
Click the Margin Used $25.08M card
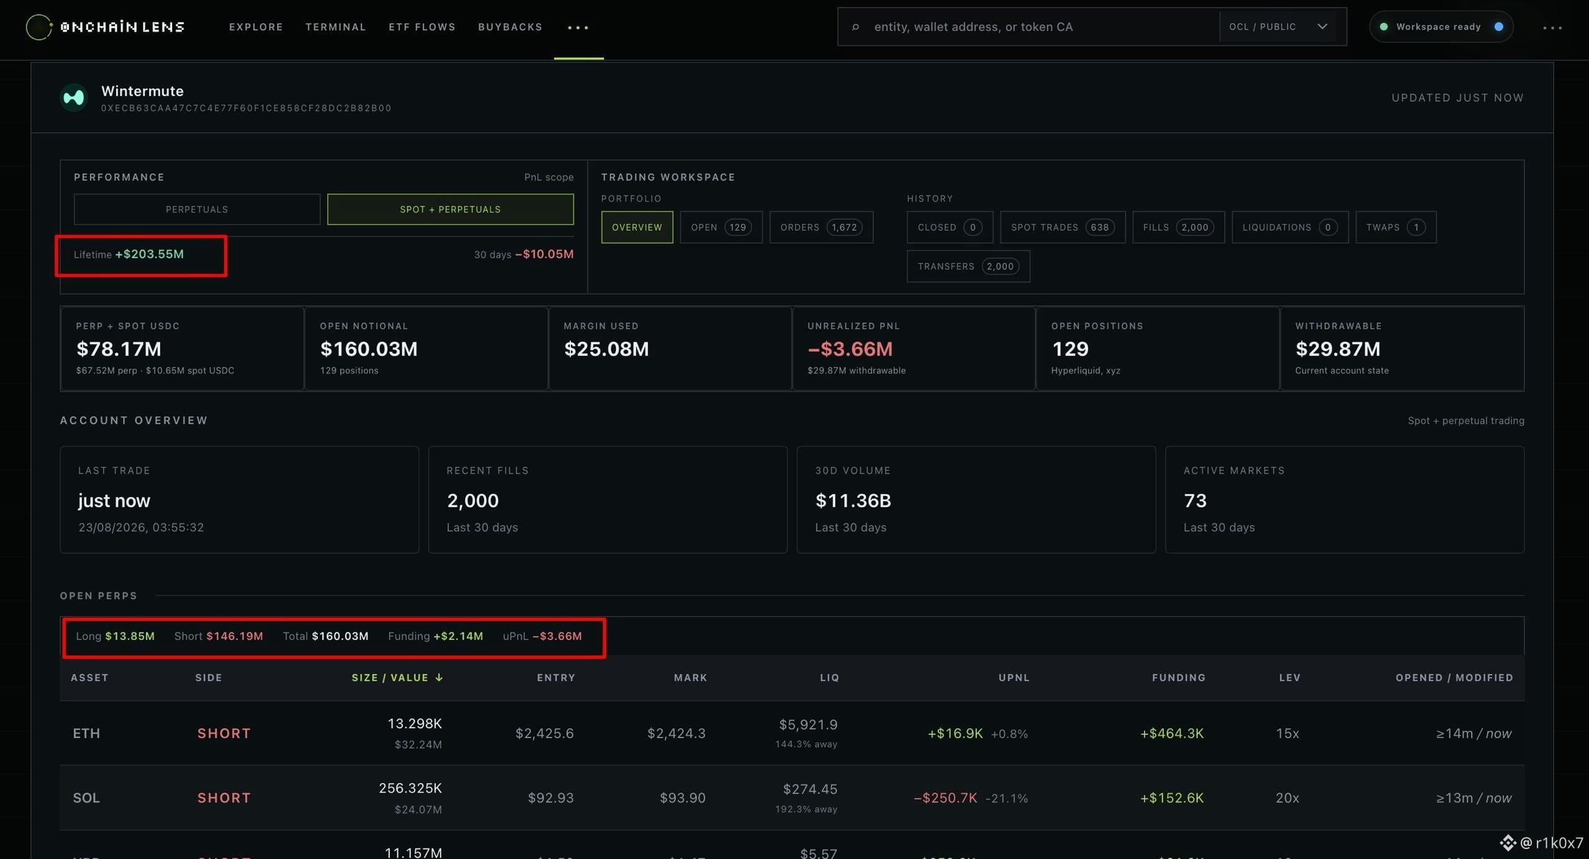(x=670, y=349)
